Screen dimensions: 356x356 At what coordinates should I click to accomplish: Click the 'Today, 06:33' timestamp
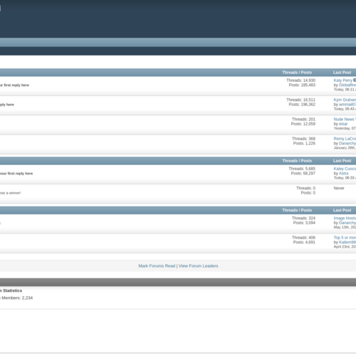pyautogui.click(x=345, y=178)
